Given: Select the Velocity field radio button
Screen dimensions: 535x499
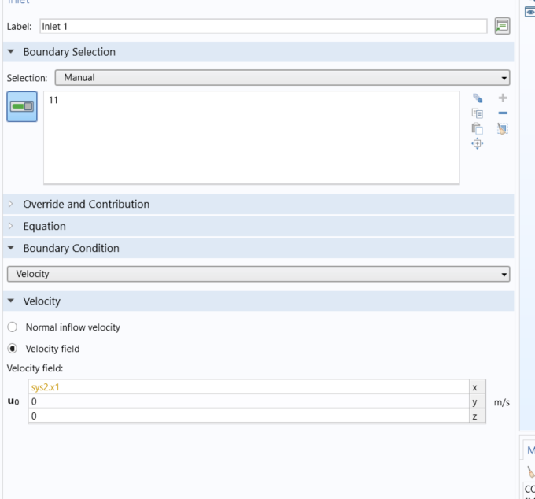Looking at the screenshot, I should 13,349.
